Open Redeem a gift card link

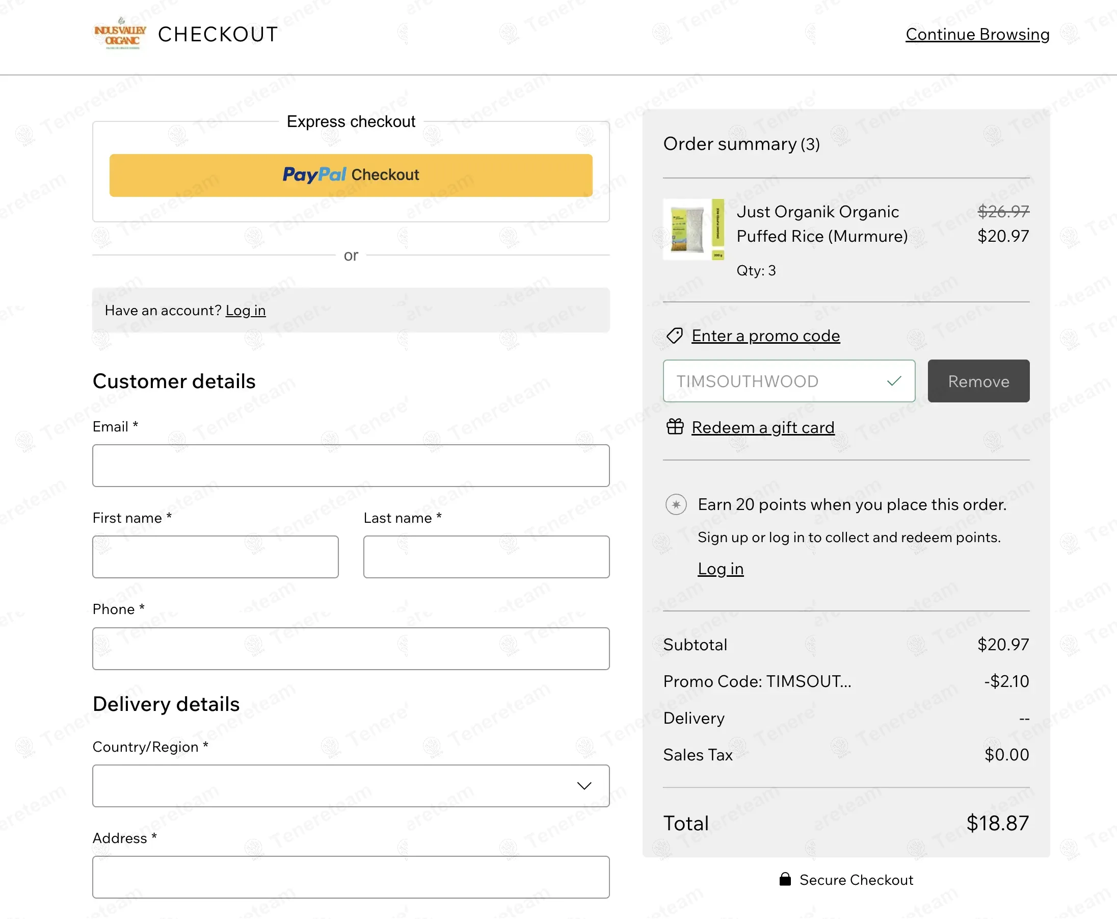coord(763,427)
